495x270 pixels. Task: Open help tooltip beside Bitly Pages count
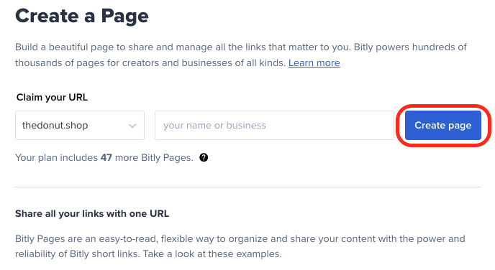coord(204,157)
